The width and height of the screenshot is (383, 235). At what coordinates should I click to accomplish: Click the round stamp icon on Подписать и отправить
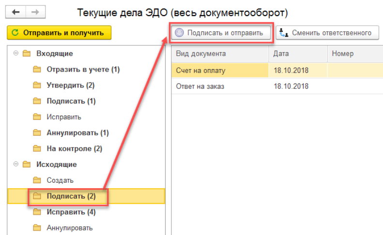pyautogui.click(x=179, y=32)
